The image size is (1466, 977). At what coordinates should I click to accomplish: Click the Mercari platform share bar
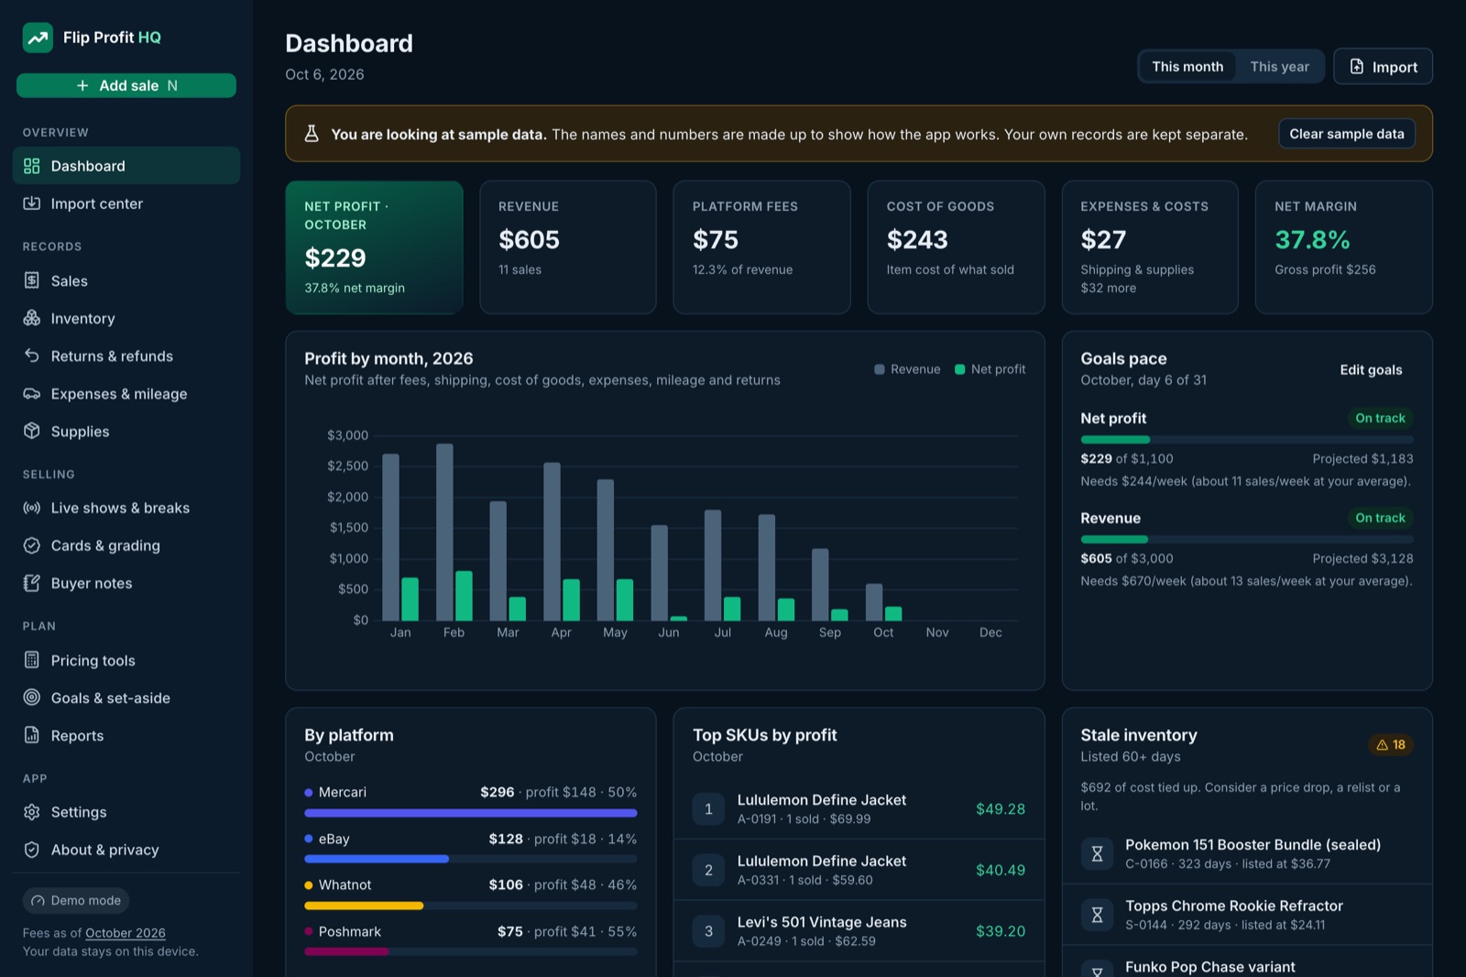tap(471, 813)
